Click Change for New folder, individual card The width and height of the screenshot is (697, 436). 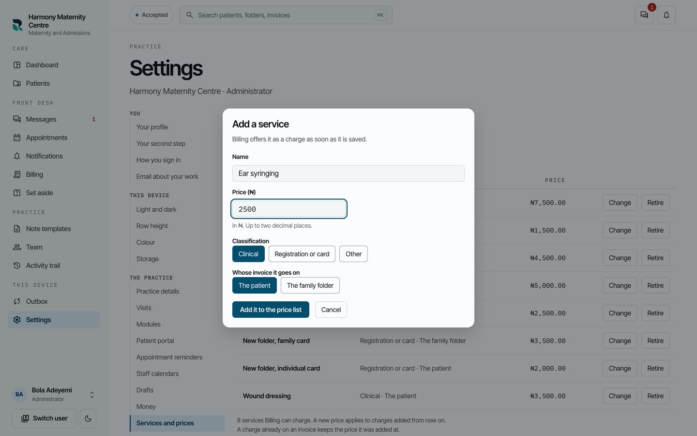620,368
